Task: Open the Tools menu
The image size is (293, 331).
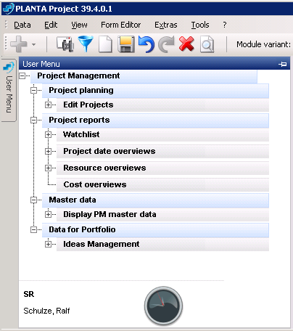Action: coord(200,25)
